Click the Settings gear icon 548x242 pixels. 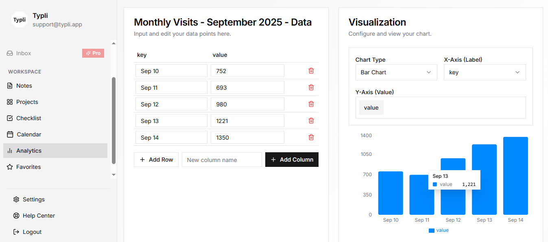click(x=16, y=199)
